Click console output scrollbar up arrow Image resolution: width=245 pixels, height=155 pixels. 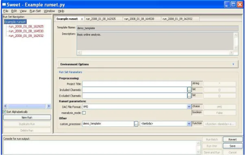[198, 143]
